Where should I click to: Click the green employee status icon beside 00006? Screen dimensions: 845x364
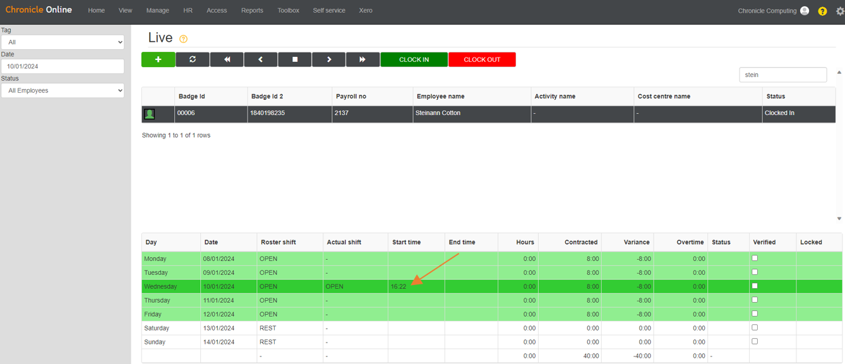coord(150,114)
